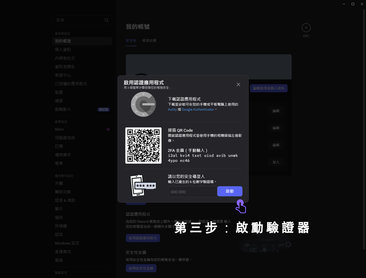Focus the 6-digit code input field

[x=192, y=192]
